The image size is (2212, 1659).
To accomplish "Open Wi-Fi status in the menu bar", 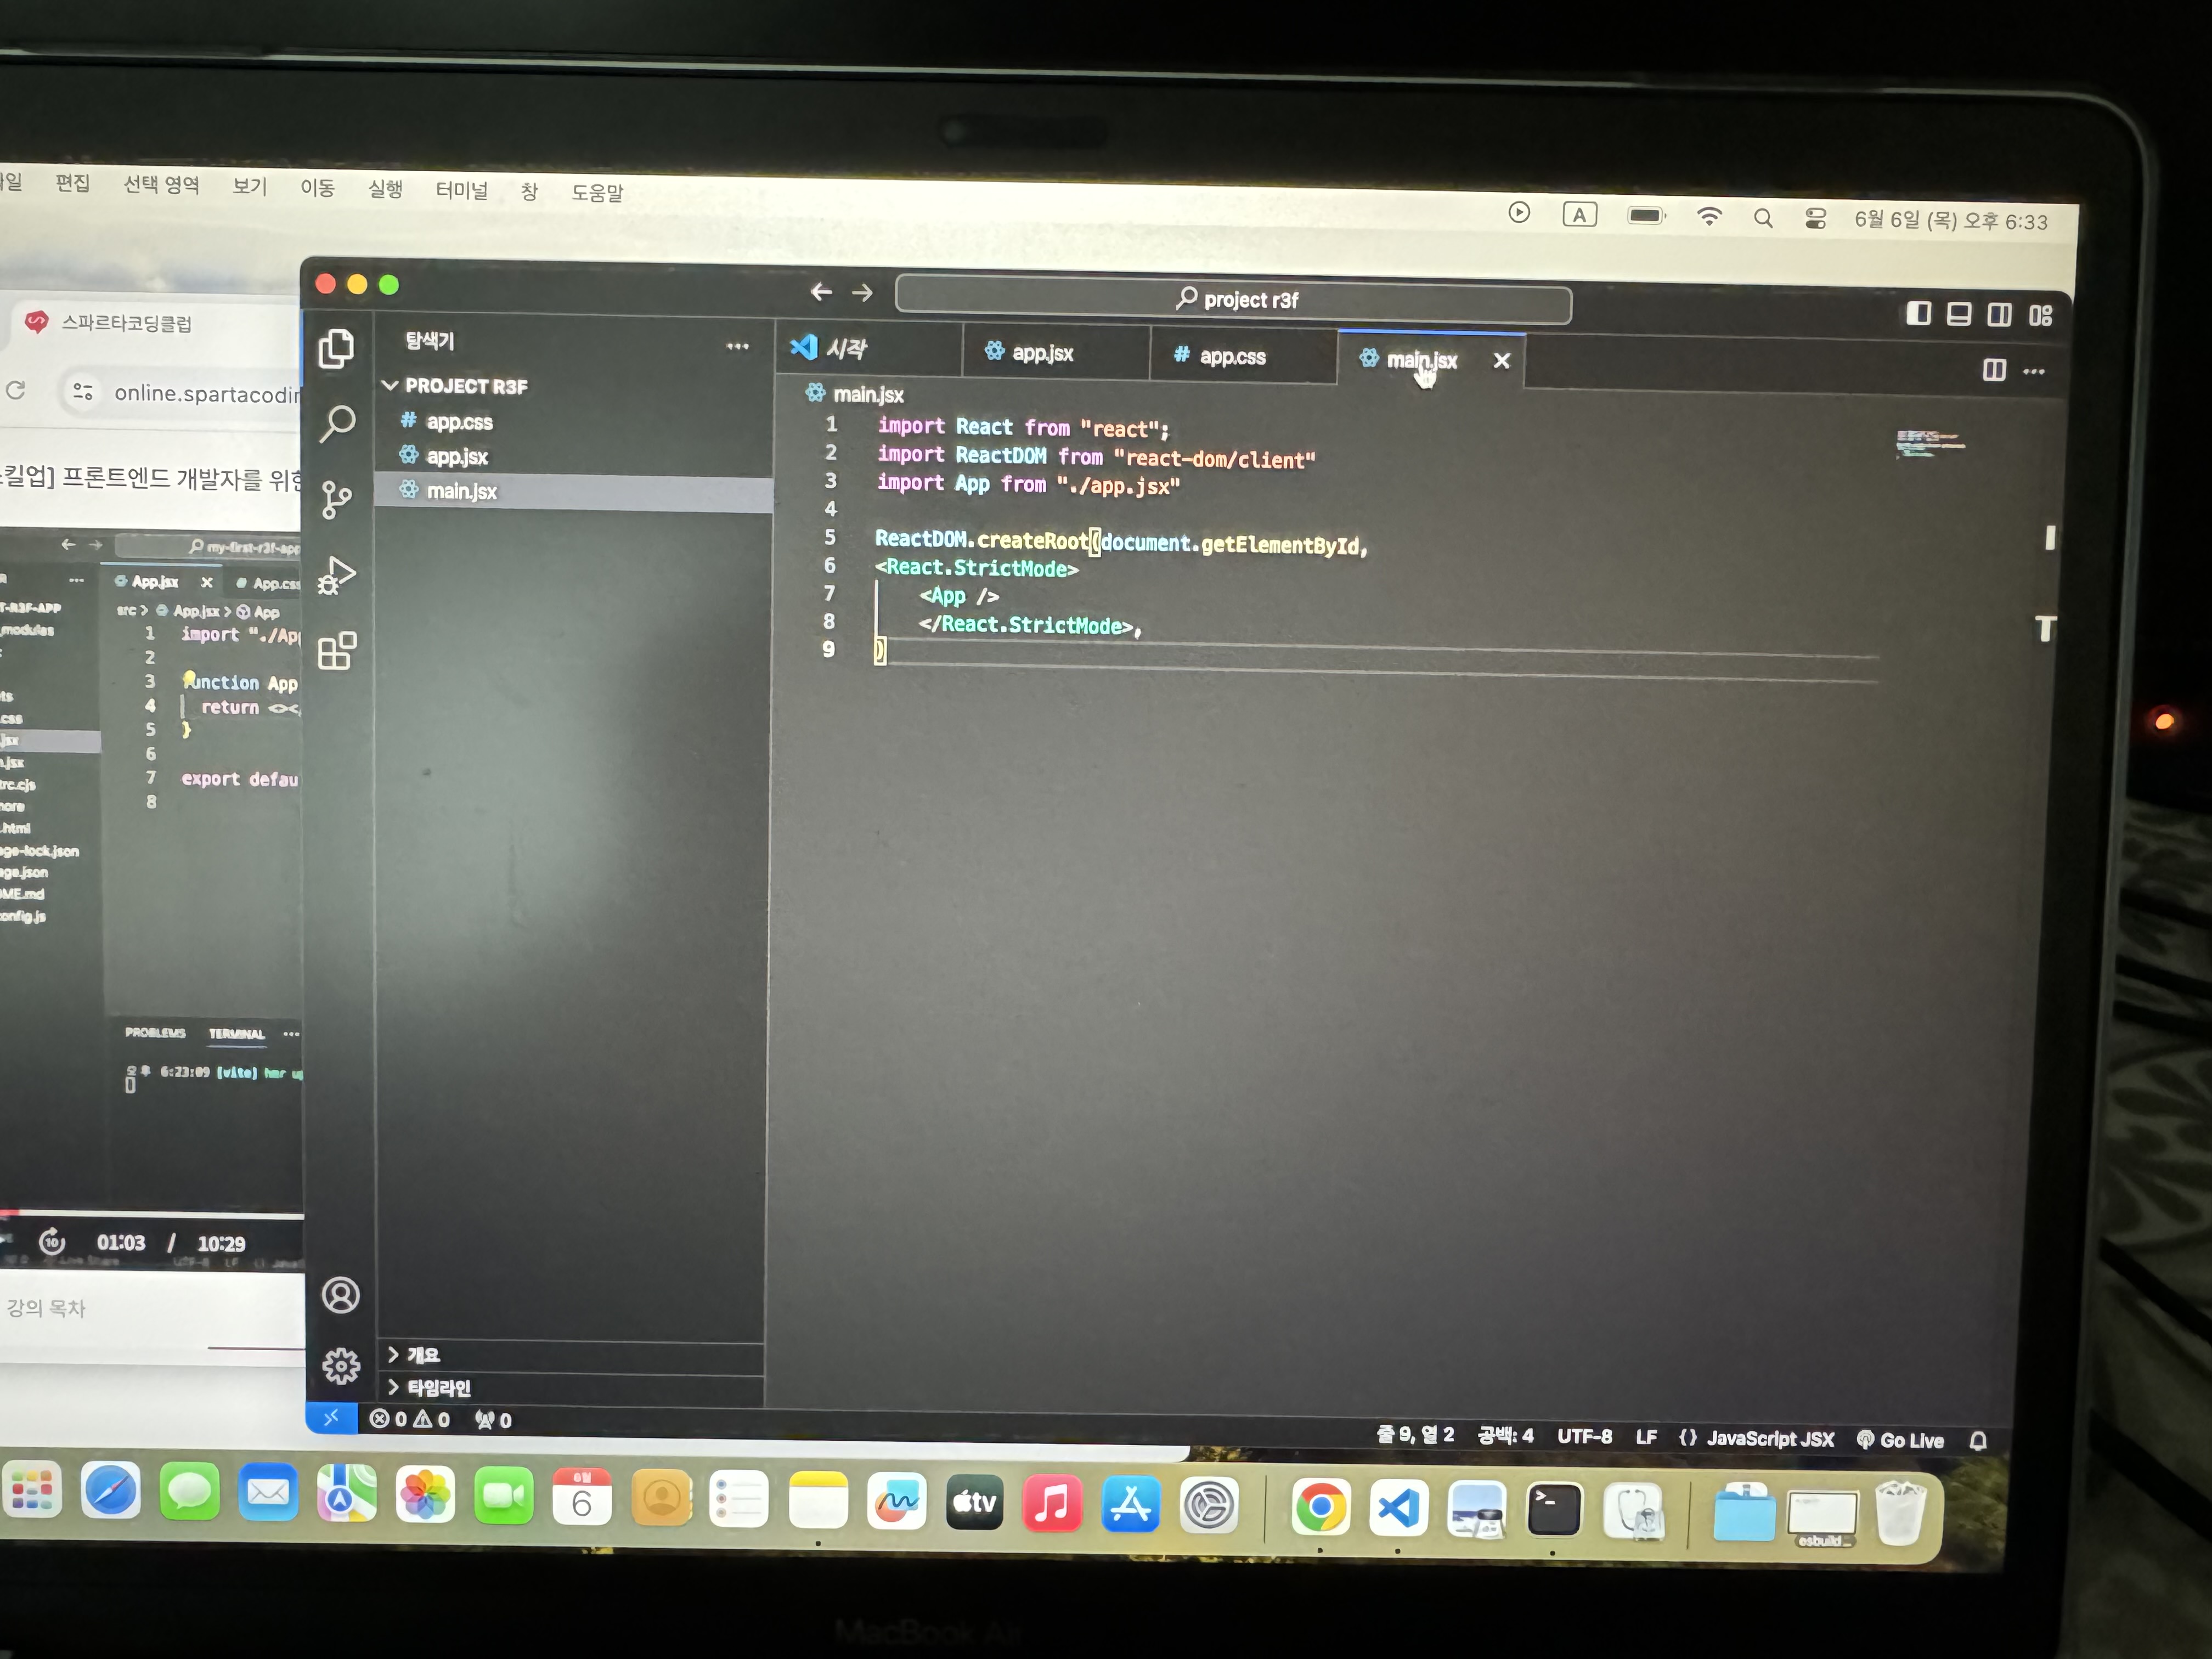I will point(1709,217).
